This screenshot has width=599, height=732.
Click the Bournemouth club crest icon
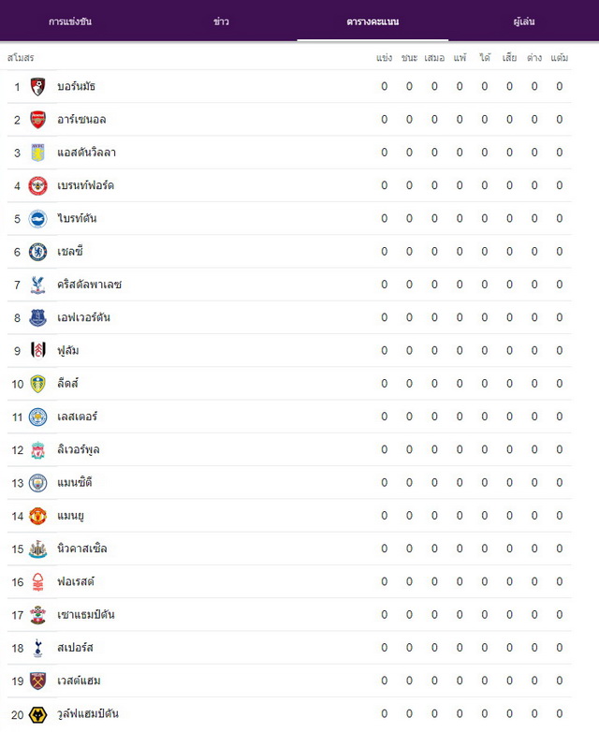point(37,87)
